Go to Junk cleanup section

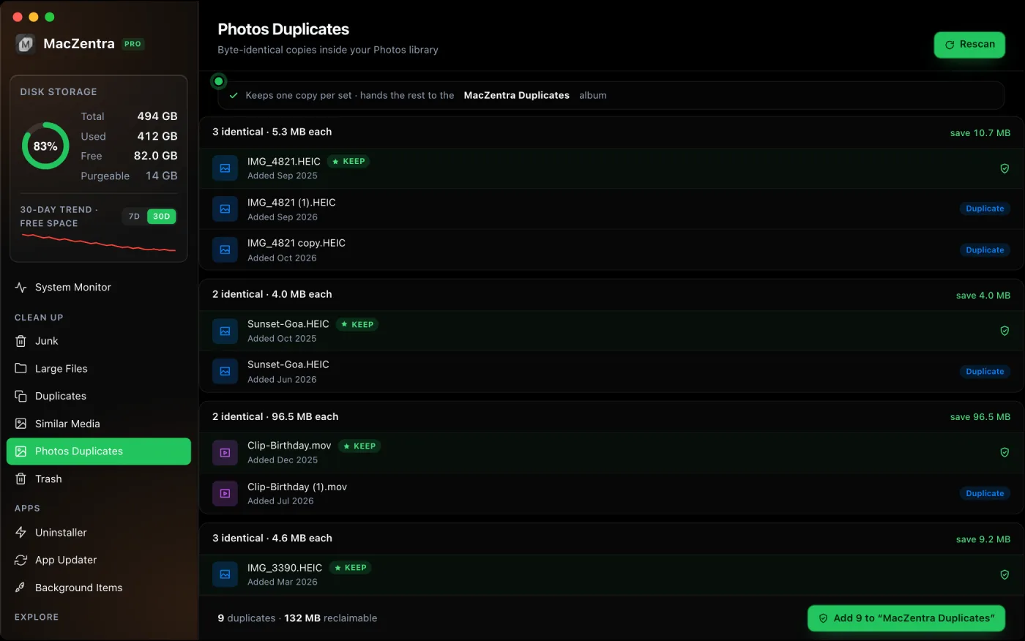[99, 341]
